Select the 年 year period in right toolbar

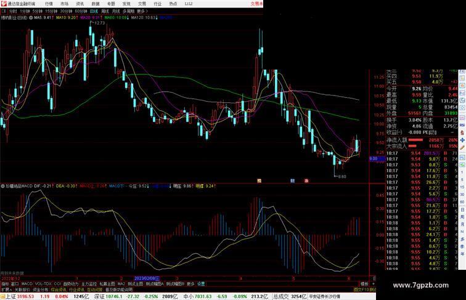pyautogui.click(x=462, y=254)
